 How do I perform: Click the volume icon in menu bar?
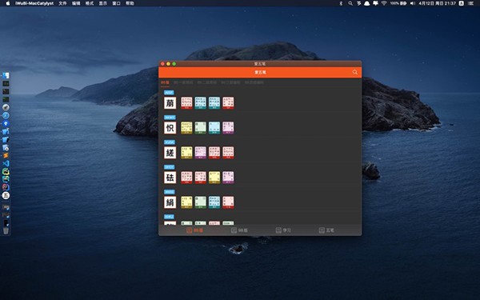[413, 3]
